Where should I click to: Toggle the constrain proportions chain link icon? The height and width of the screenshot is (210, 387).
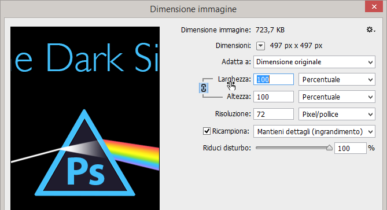[204, 88]
